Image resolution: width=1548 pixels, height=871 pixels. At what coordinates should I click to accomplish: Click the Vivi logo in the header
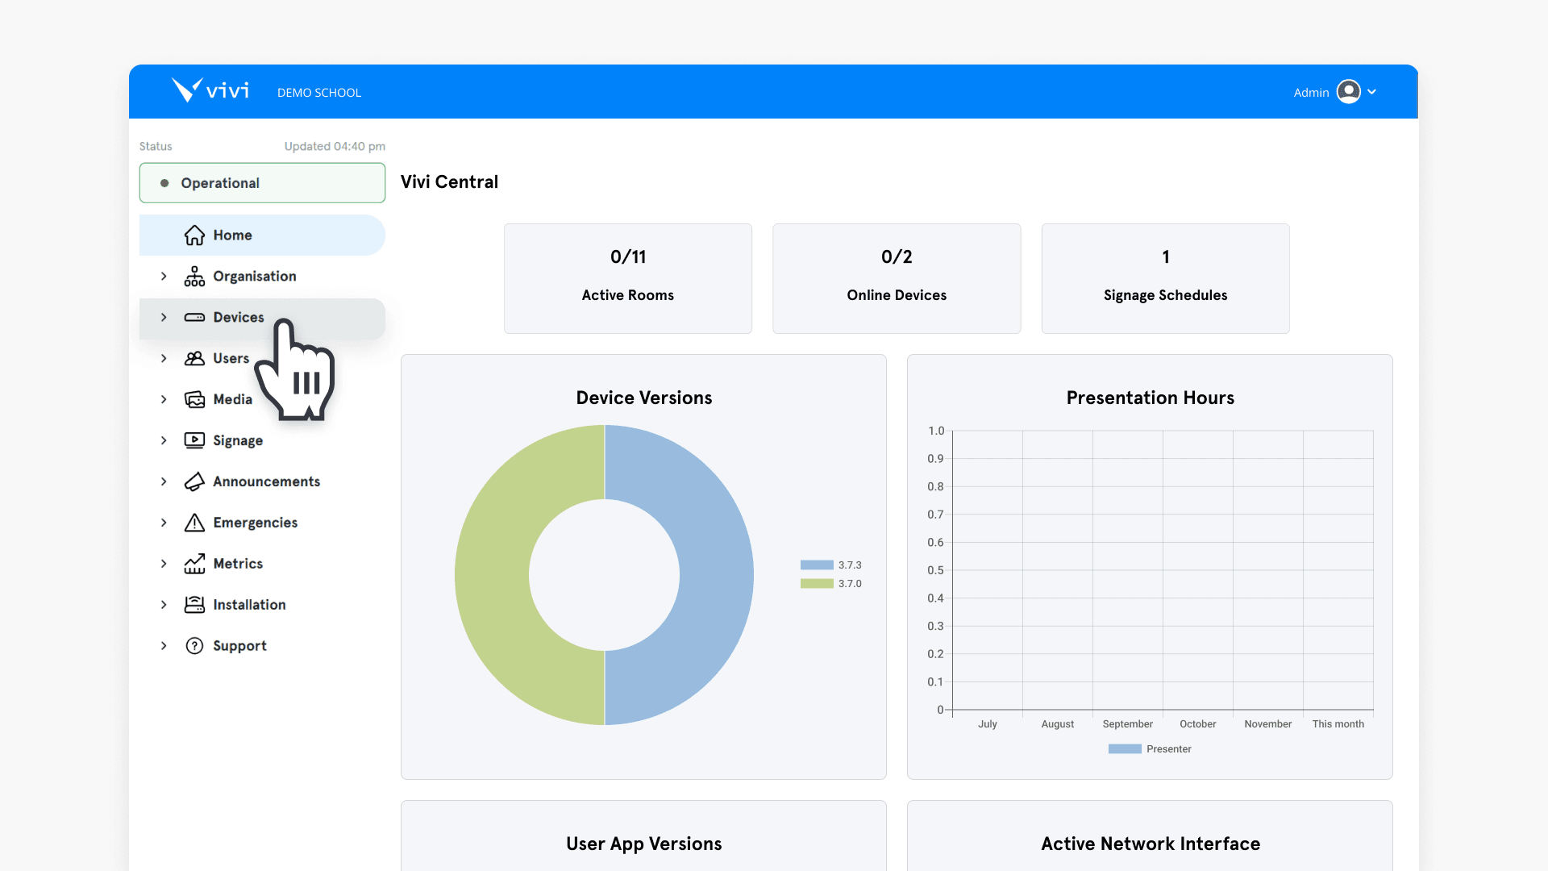(210, 90)
